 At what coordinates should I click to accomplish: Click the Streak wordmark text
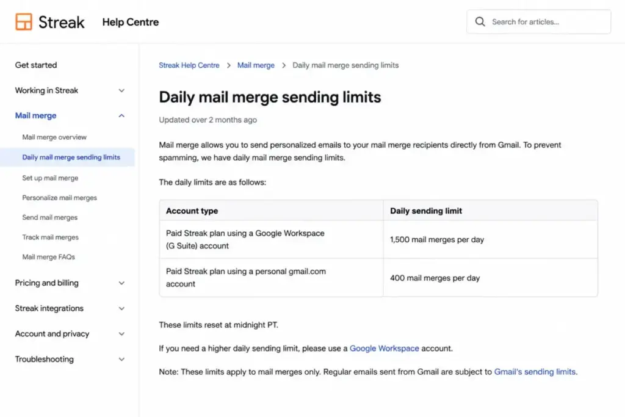(62, 22)
